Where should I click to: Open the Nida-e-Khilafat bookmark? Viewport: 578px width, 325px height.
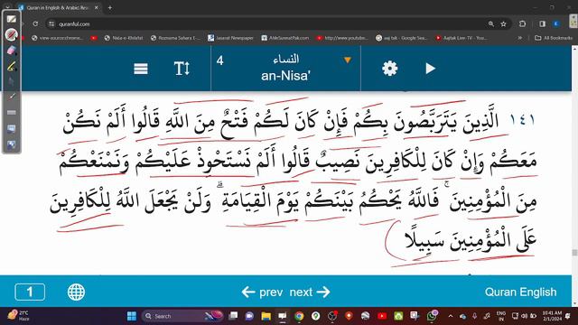124,38
